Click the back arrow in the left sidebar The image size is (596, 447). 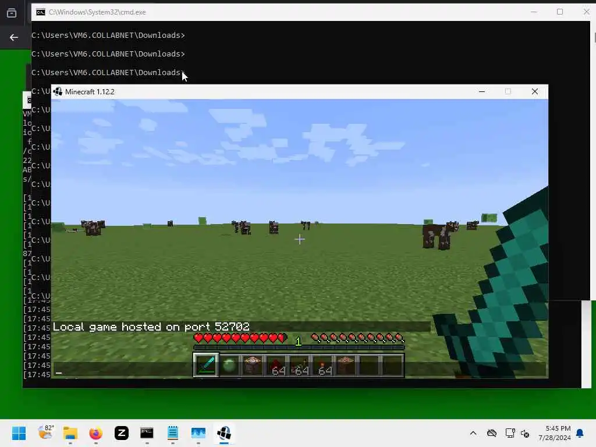14,37
